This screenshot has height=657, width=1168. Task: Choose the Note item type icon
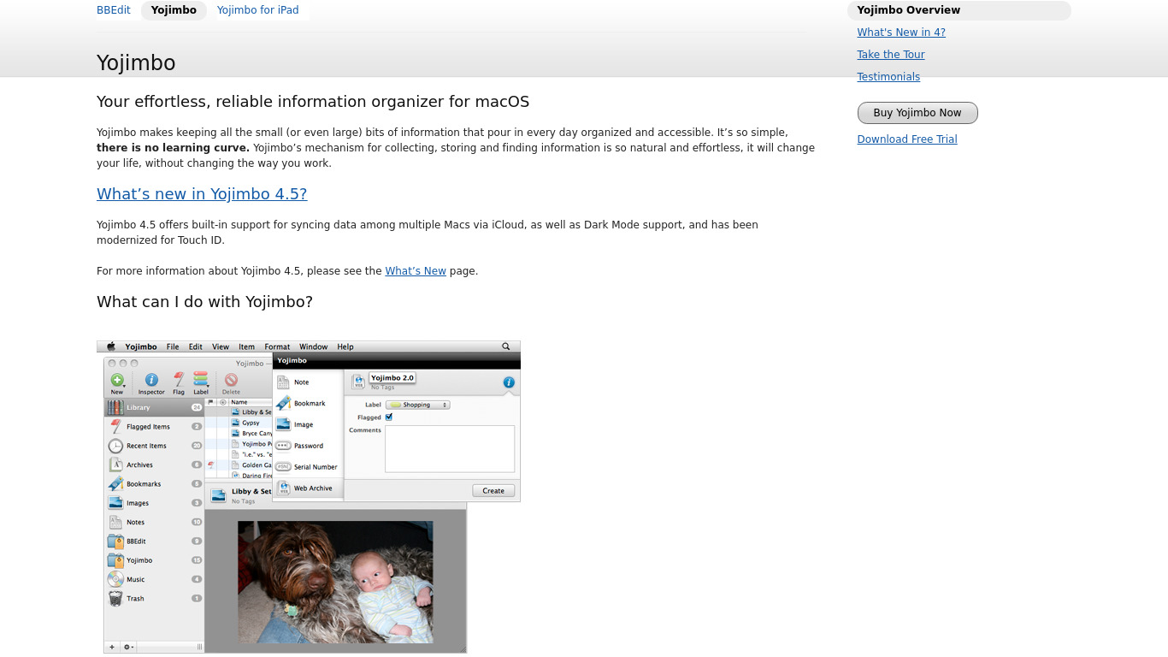[x=283, y=382]
